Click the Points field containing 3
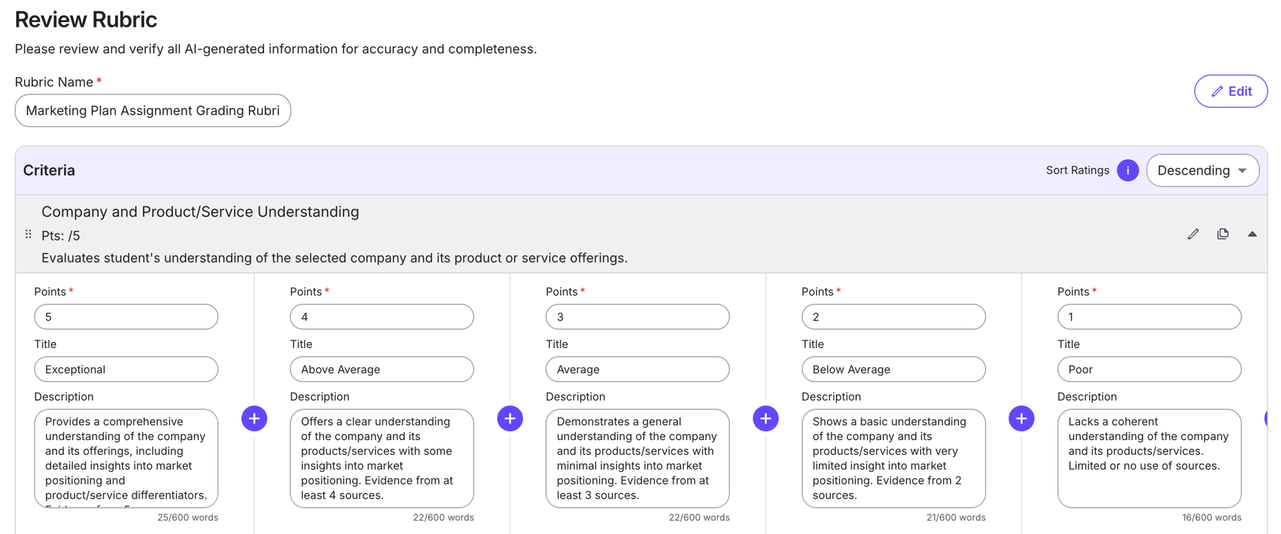The height and width of the screenshot is (534, 1281). (637, 317)
